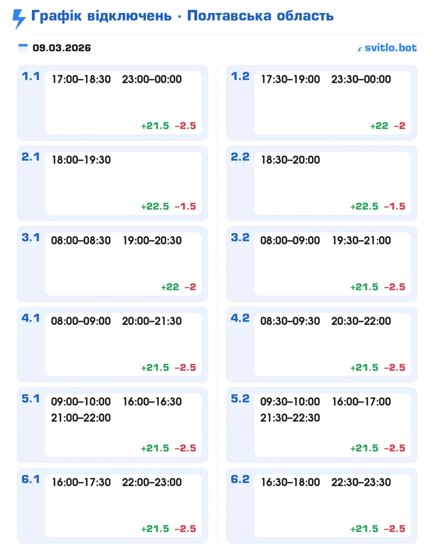Select queue 1.2 label
The height and width of the screenshot is (558, 434).
tap(240, 76)
